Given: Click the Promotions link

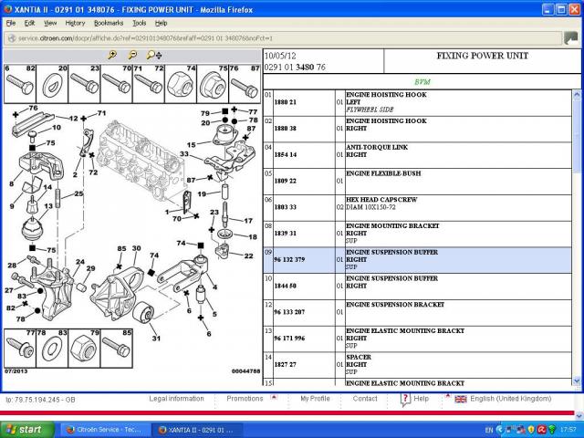Looking at the screenshot, I should 245,399.
